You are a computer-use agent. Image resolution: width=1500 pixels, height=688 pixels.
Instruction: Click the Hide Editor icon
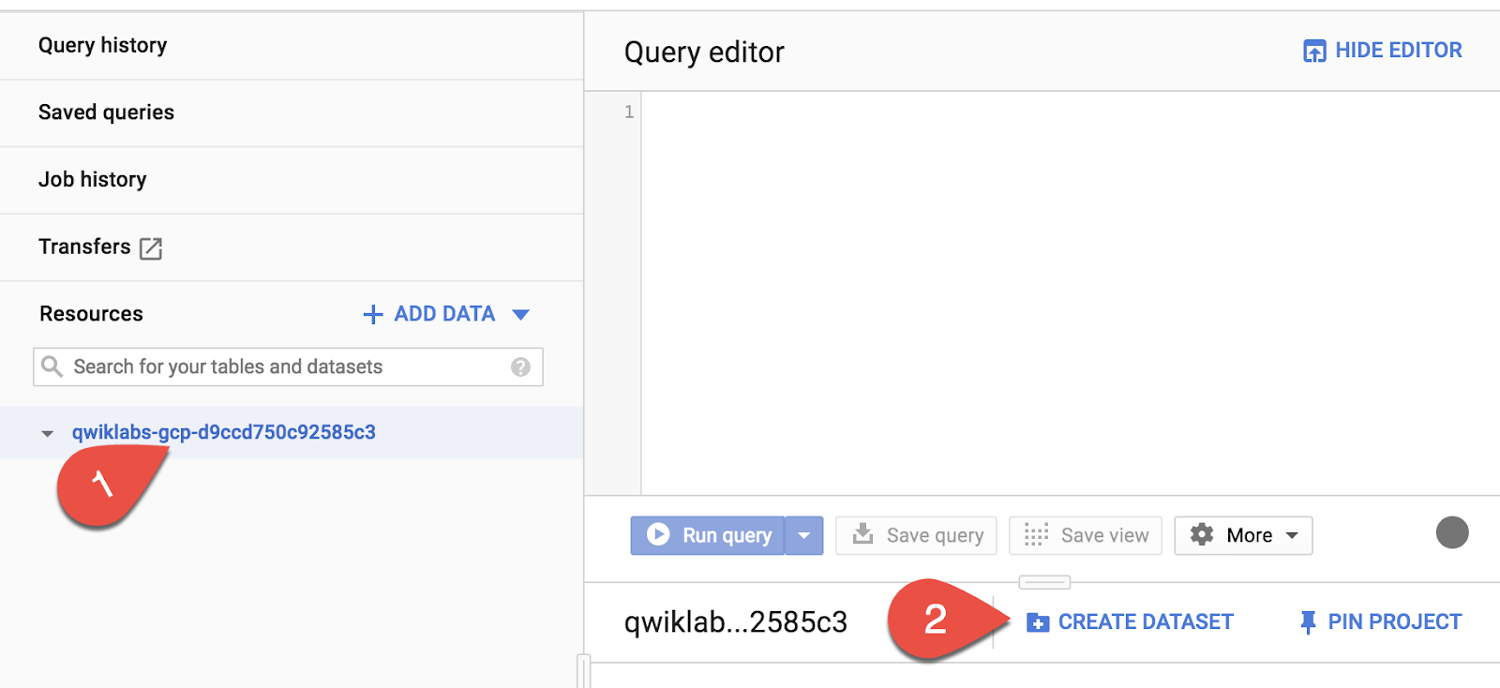[1314, 51]
